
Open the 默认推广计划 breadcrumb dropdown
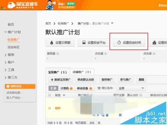pos(112,23)
